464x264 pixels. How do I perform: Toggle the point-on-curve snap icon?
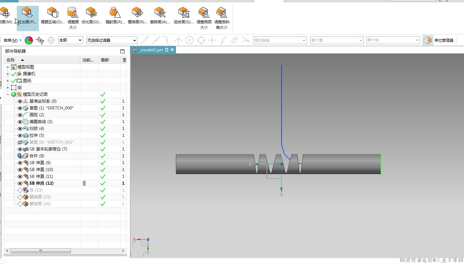pyautogui.click(x=224, y=40)
